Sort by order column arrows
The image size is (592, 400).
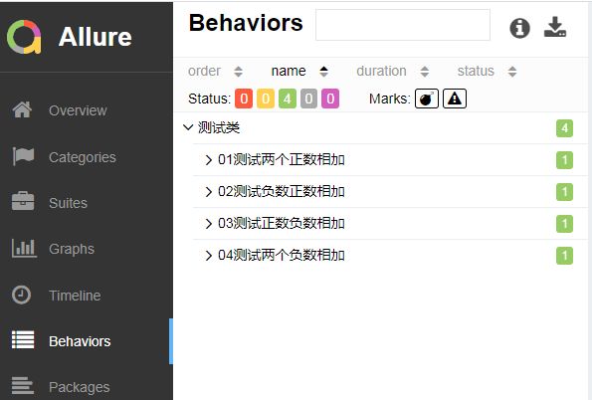238,72
